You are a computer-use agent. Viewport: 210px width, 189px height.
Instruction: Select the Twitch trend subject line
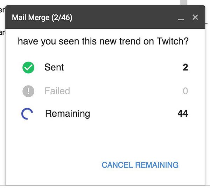coord(103,42)
